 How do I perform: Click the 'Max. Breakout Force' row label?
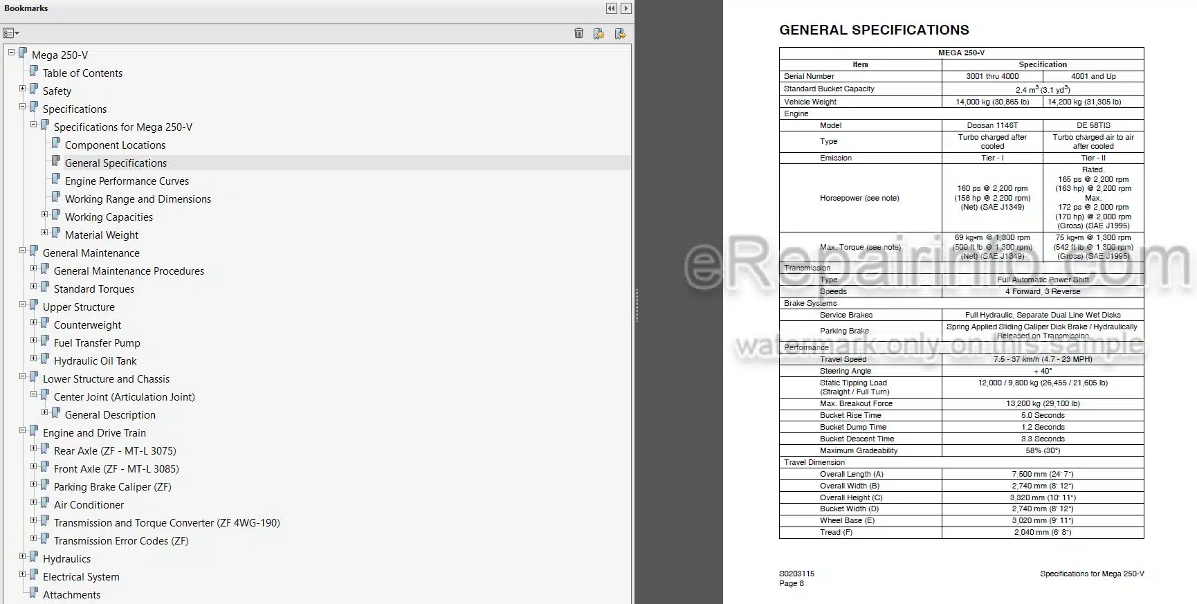[856, 403]
